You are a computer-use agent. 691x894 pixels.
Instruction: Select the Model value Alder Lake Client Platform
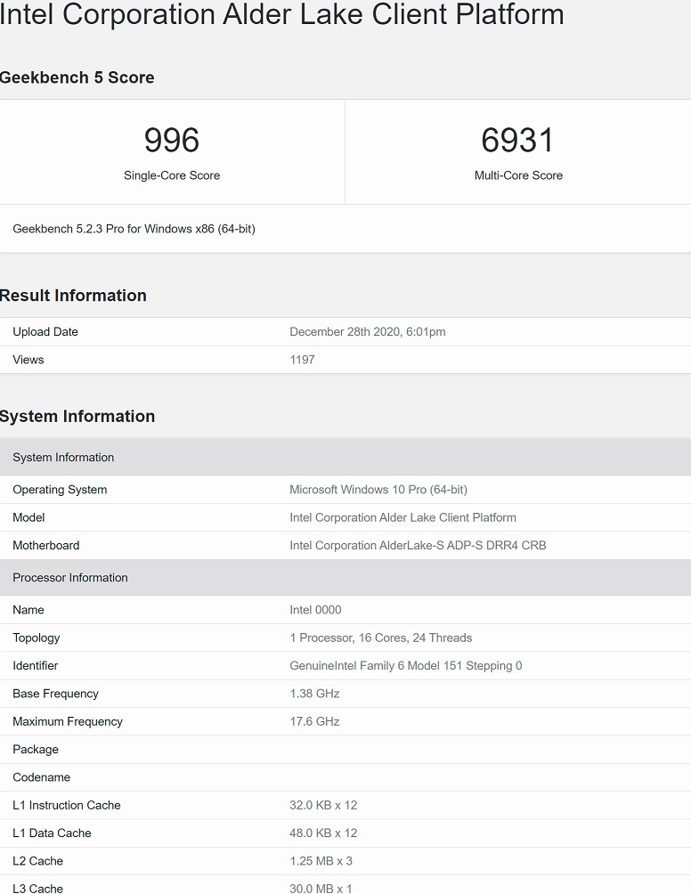coord(403,517)
